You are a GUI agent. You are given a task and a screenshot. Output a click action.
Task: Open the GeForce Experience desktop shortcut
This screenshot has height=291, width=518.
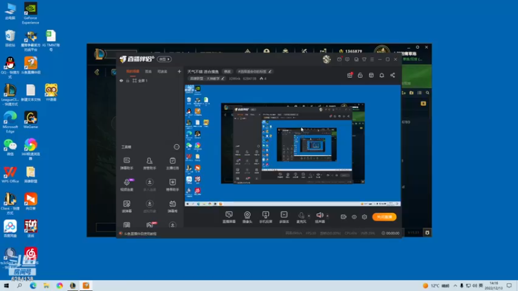tap(30, 13)
